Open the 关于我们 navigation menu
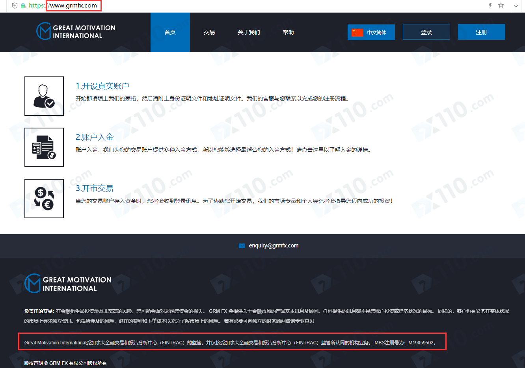 [x=249, y=32]
